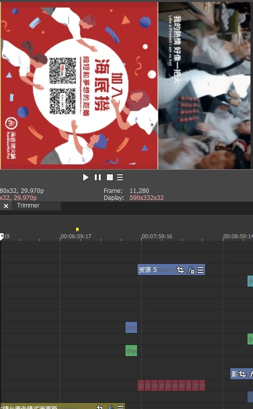Select the teal clip at the right edge
The image size is (253, 409).
[250, 281]
